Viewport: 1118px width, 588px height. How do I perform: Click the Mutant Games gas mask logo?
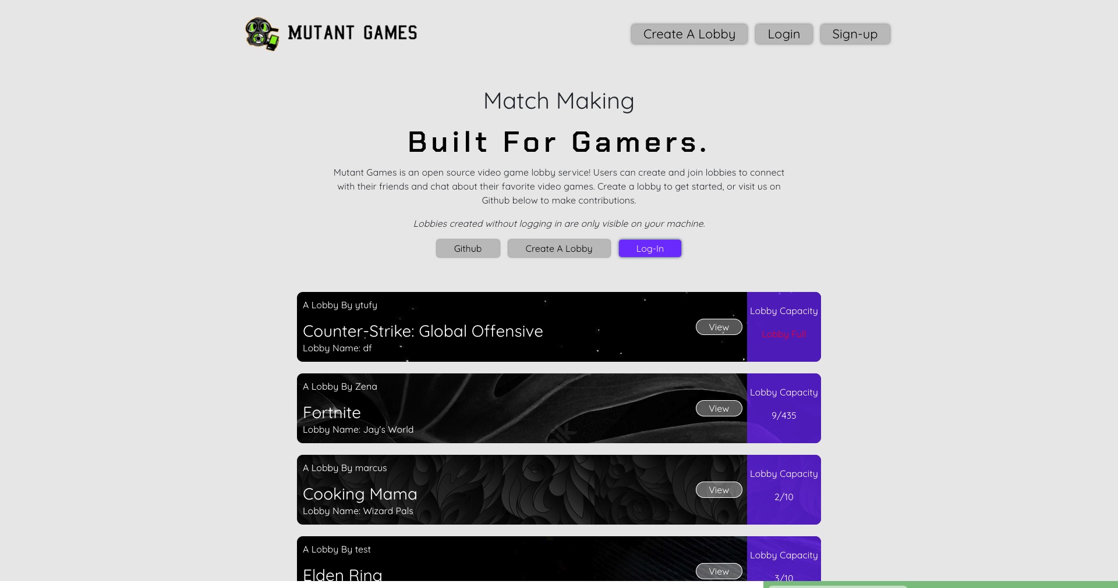click(x=261, y=34)
